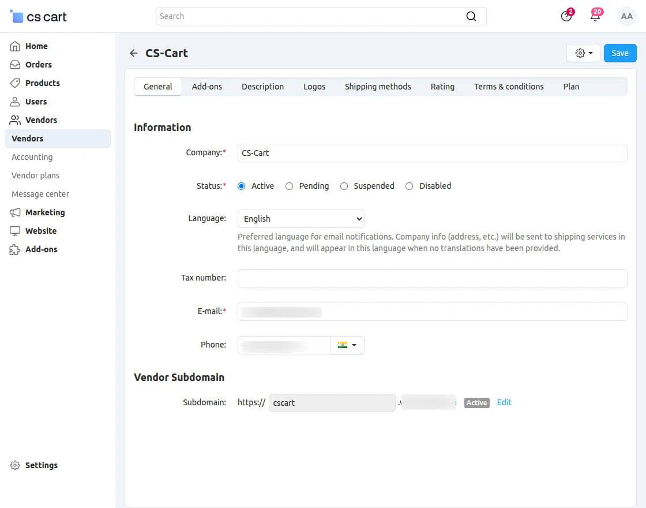Open the Terms & conditions tab
The width and height of the screenshot is (646, 508).
(x=509, y=87)
